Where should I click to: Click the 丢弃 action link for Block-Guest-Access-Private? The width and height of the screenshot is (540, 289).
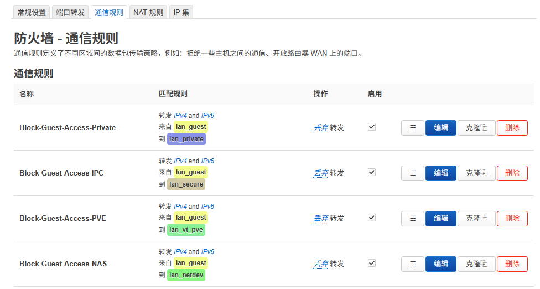coord(321,128)
